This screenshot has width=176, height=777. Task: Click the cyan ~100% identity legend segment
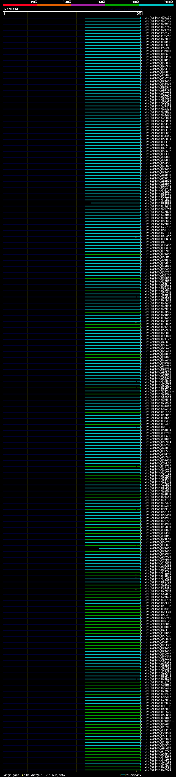click(156, 5)
